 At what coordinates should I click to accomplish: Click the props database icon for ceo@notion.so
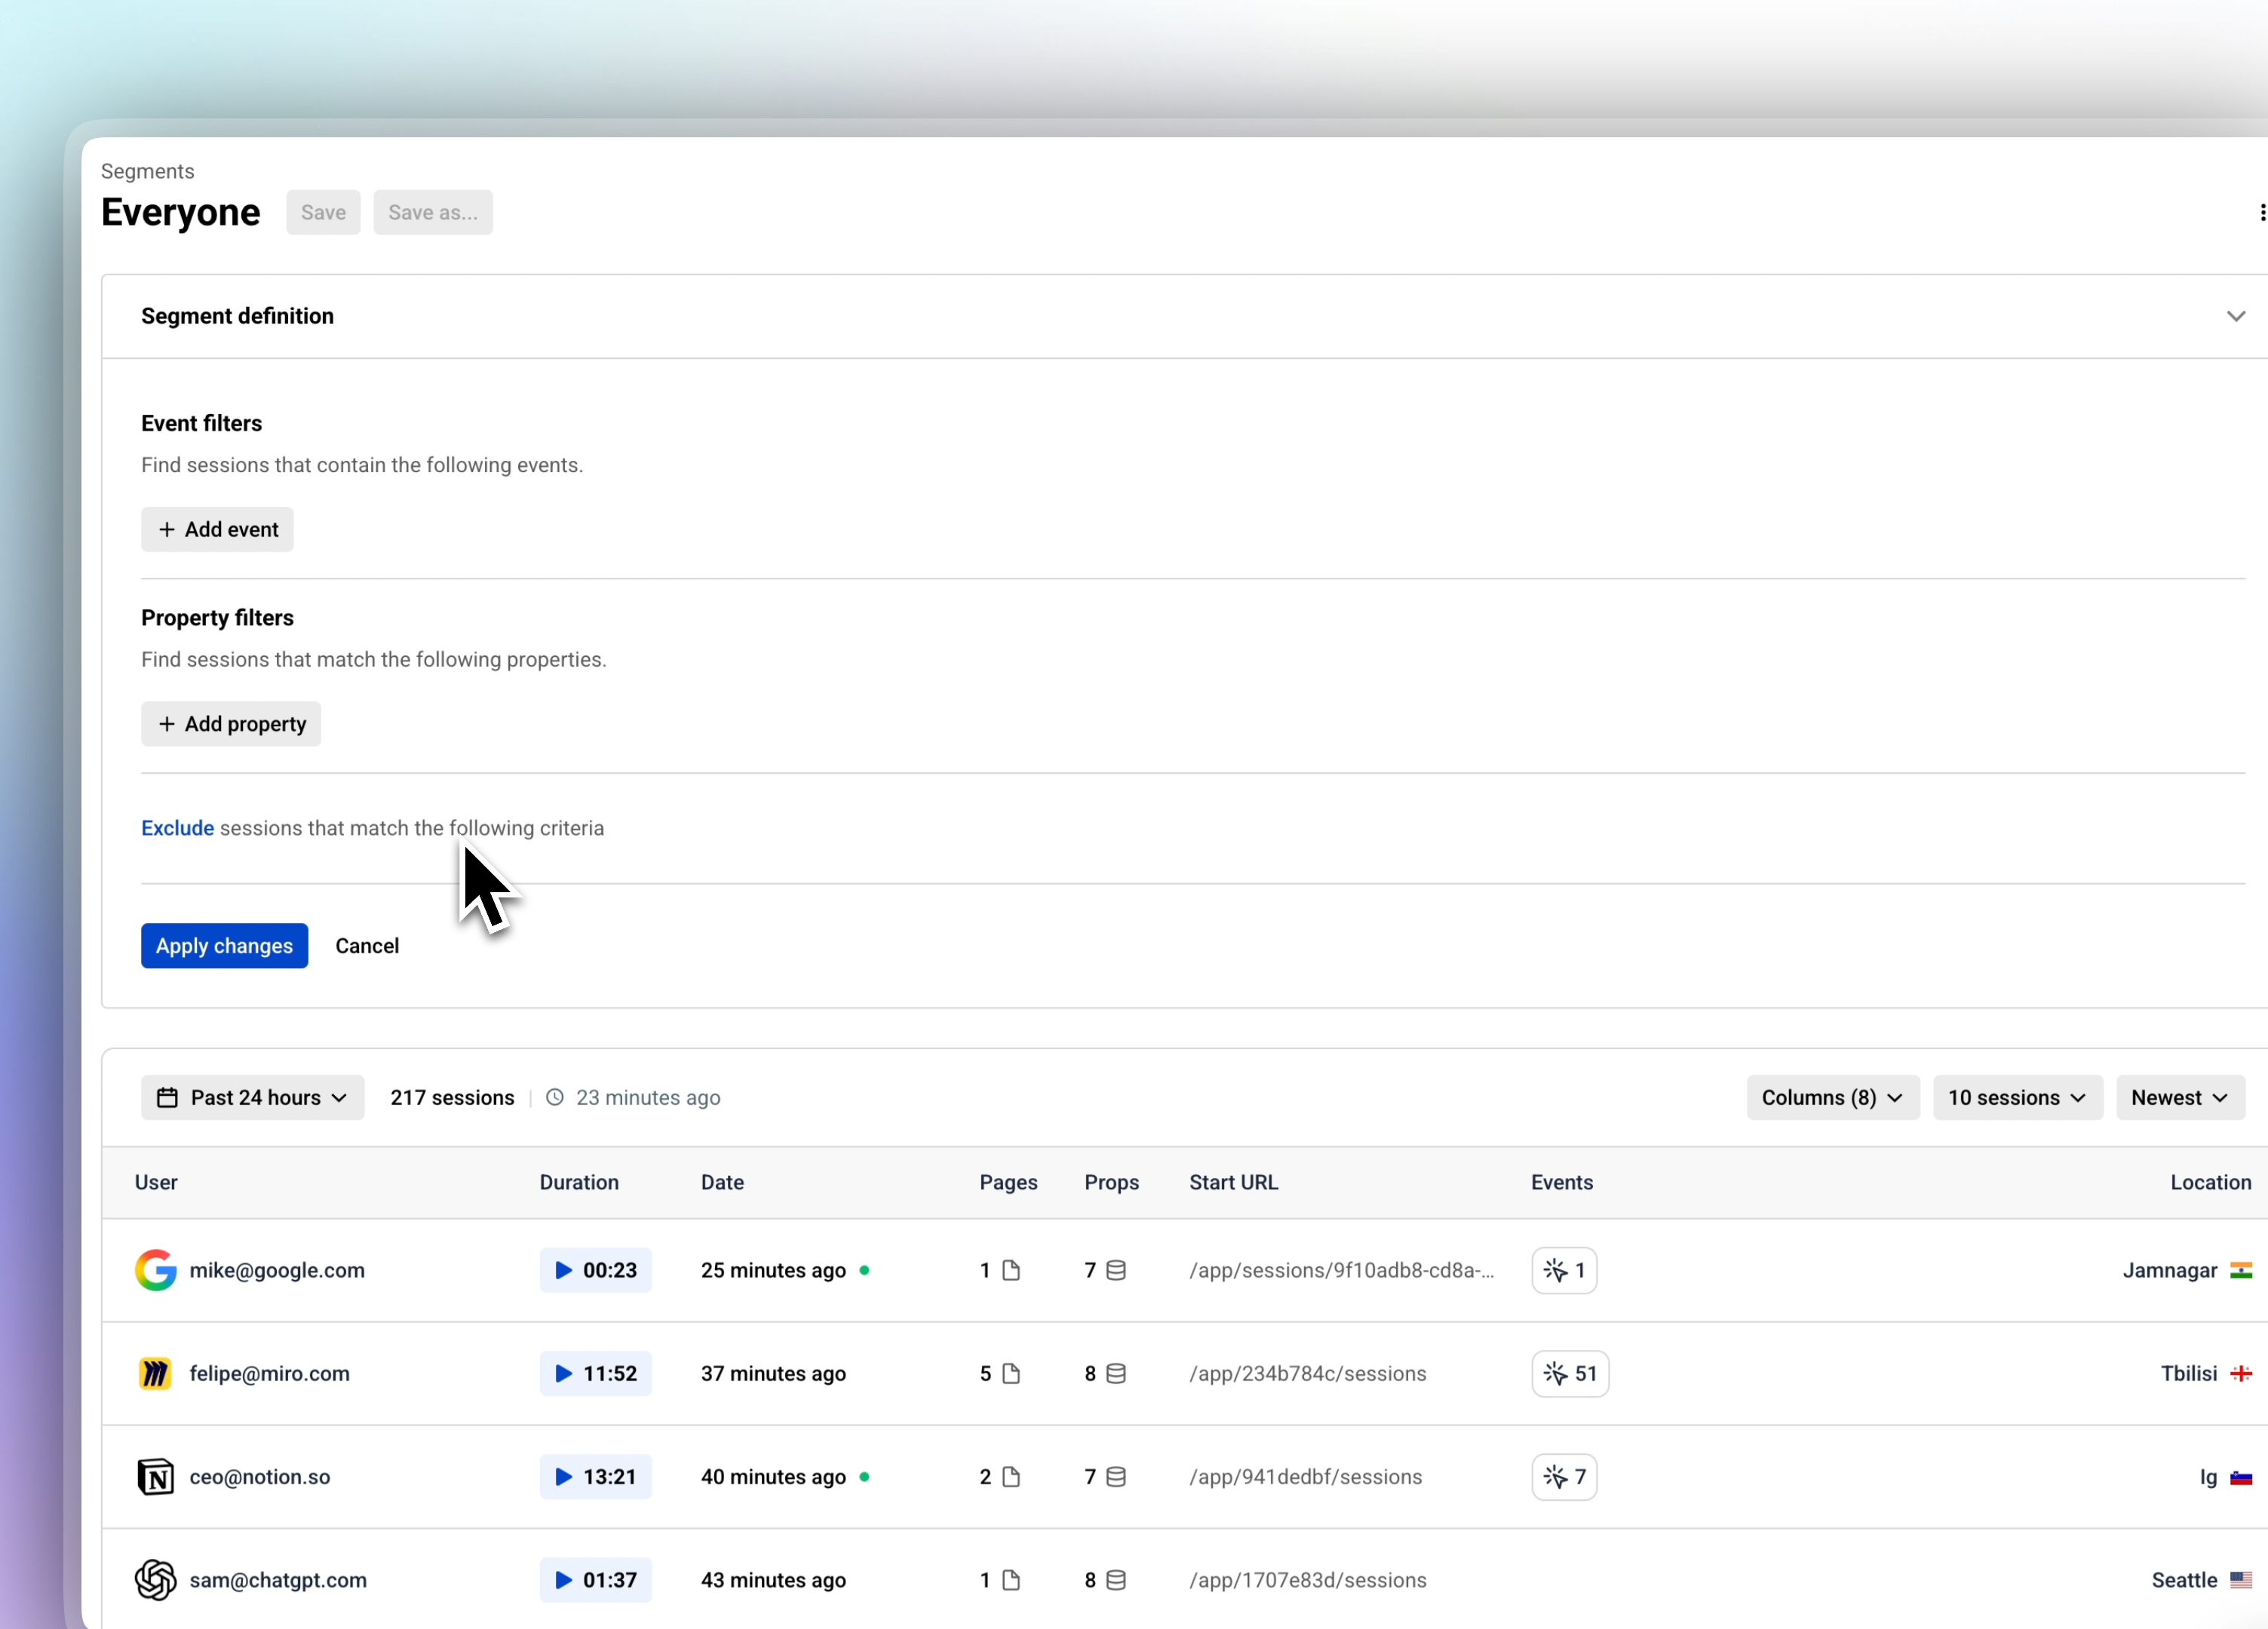(1116, 1477)
